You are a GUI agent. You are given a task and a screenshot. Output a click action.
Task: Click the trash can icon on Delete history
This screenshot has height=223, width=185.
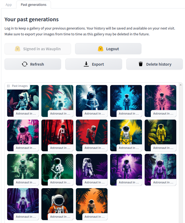(x=141, y=64)
